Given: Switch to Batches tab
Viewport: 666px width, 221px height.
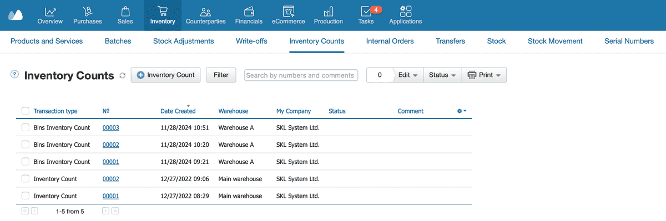Looking at the screenshot, I should click(118, 41).
